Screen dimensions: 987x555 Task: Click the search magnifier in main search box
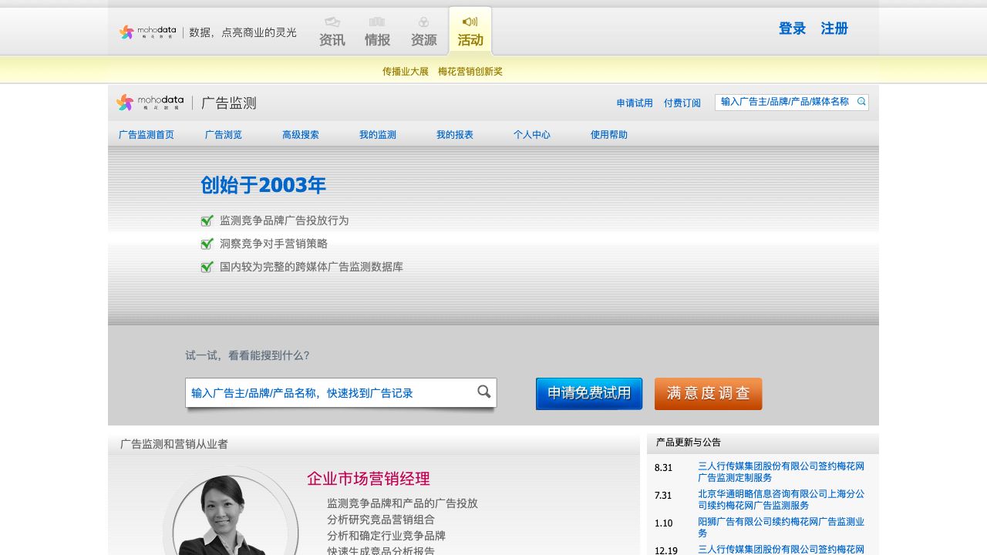click(x=483, y=392)
